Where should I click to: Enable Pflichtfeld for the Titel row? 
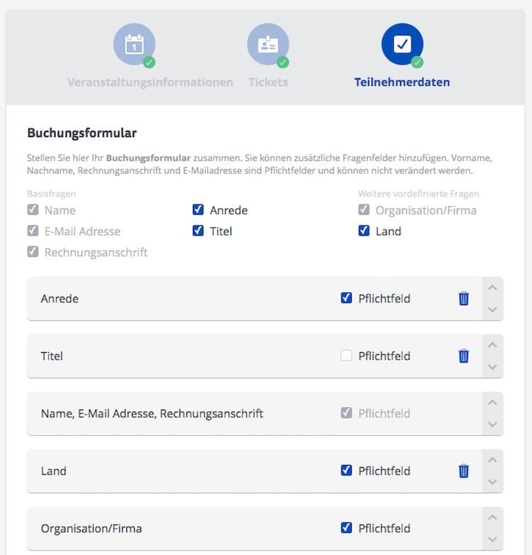pyautogui.click(x=346, y=356)
